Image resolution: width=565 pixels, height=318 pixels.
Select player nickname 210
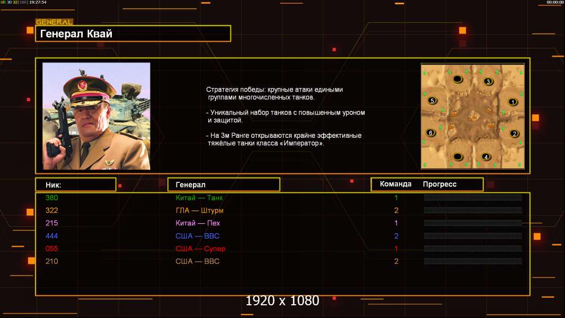pos(51,261)
